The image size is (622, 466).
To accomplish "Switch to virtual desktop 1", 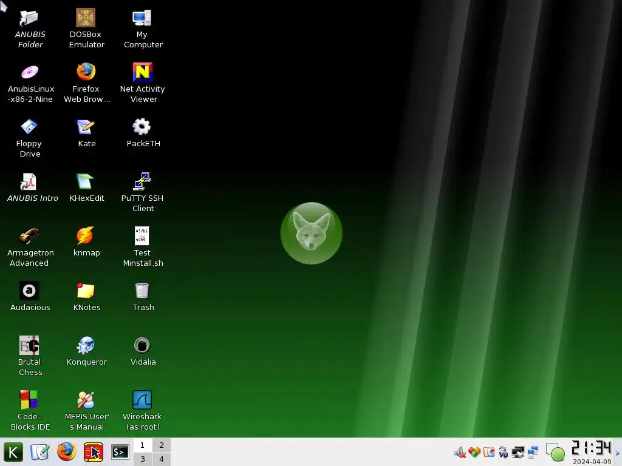I will pos(142,445).
